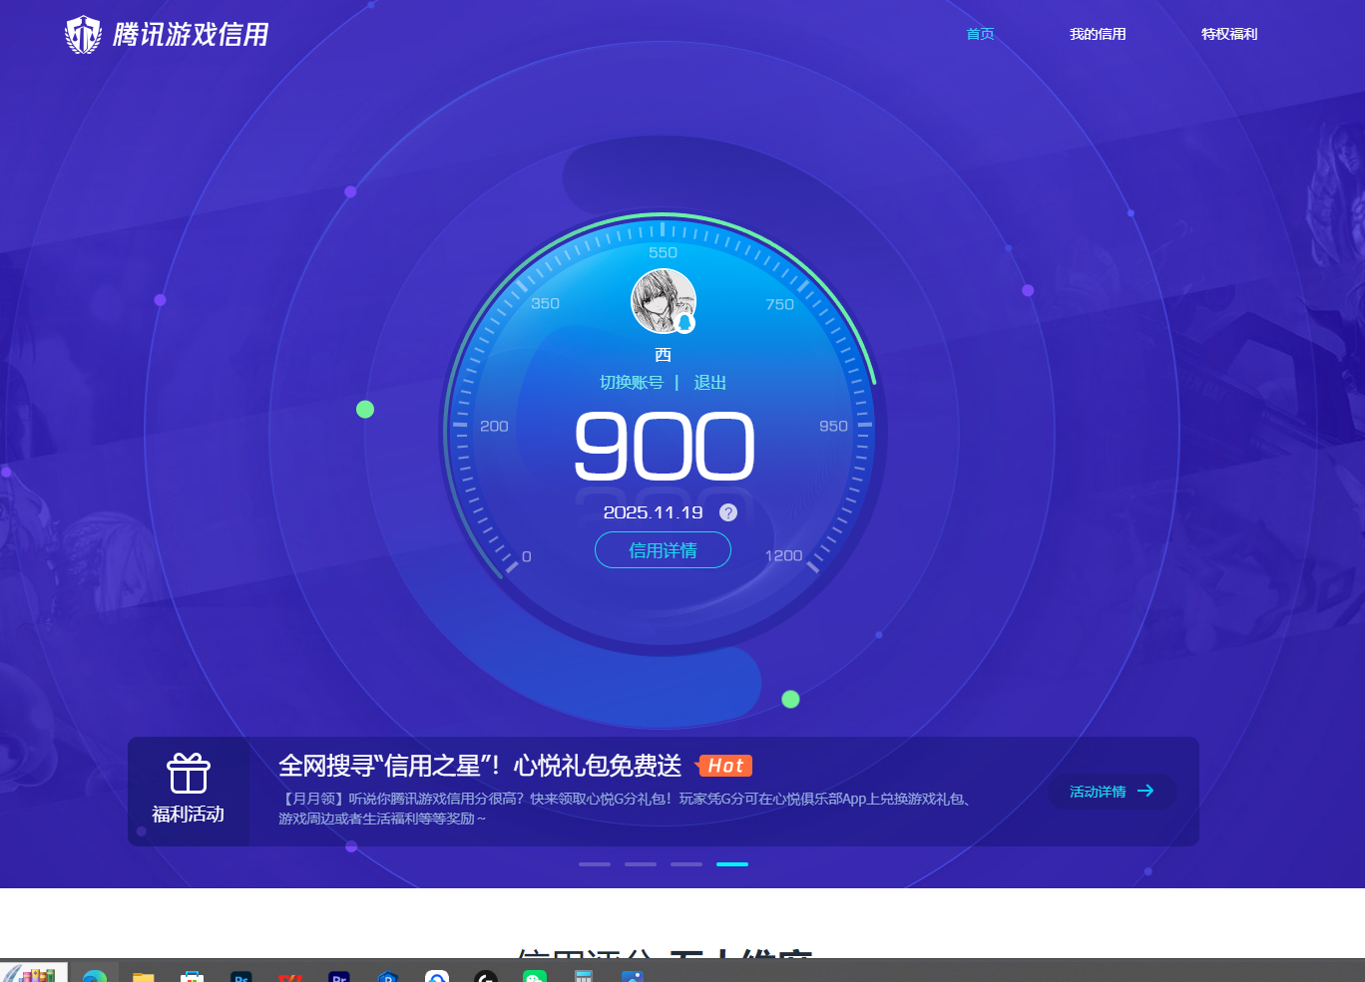1365x982 pixels.
Task: Open Premiere Pro from the taskbar
Action: [x=337, y=974]
